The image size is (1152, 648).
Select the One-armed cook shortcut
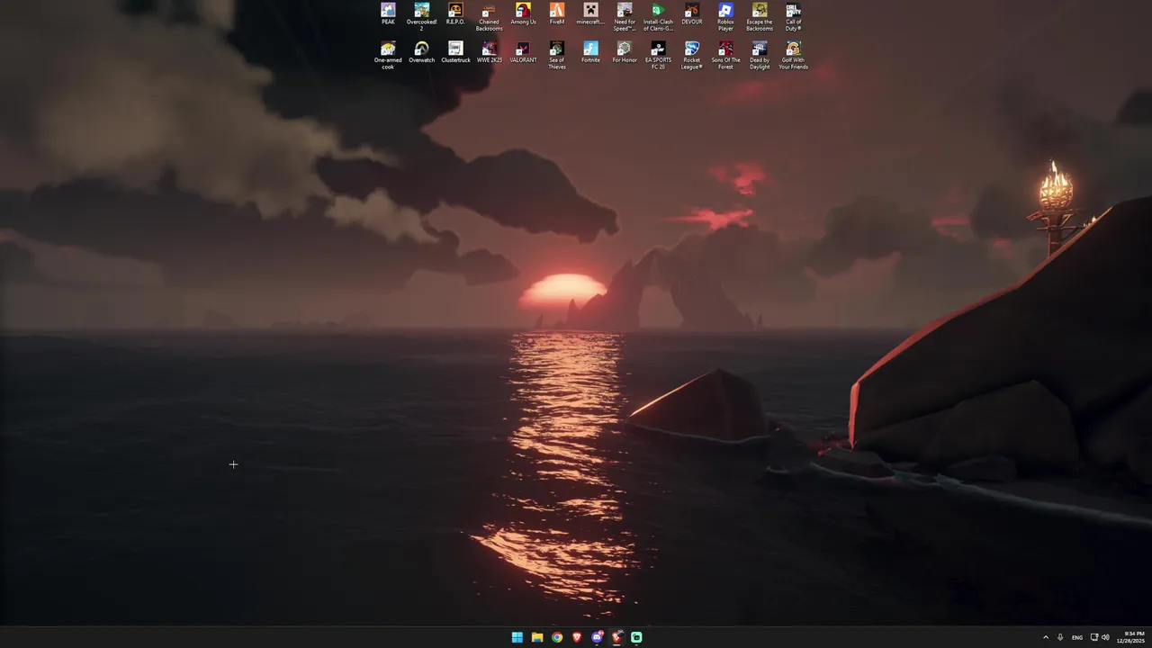coord(388,55)
